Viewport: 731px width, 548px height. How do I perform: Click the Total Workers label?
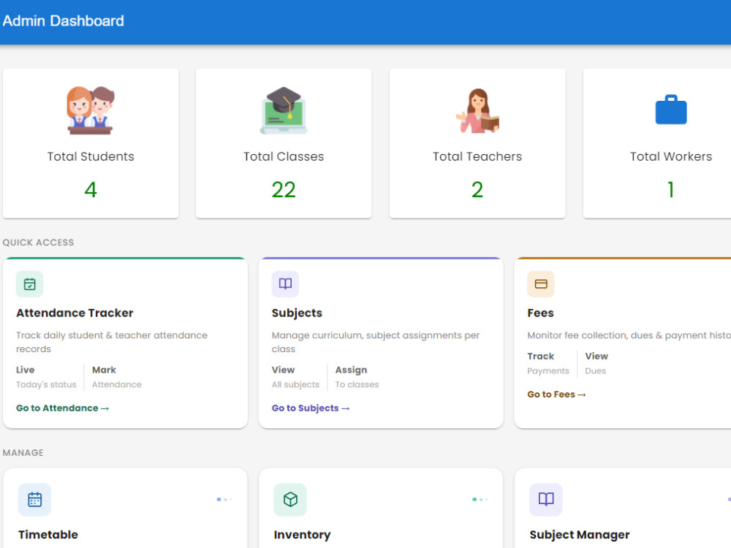(671, 156)
